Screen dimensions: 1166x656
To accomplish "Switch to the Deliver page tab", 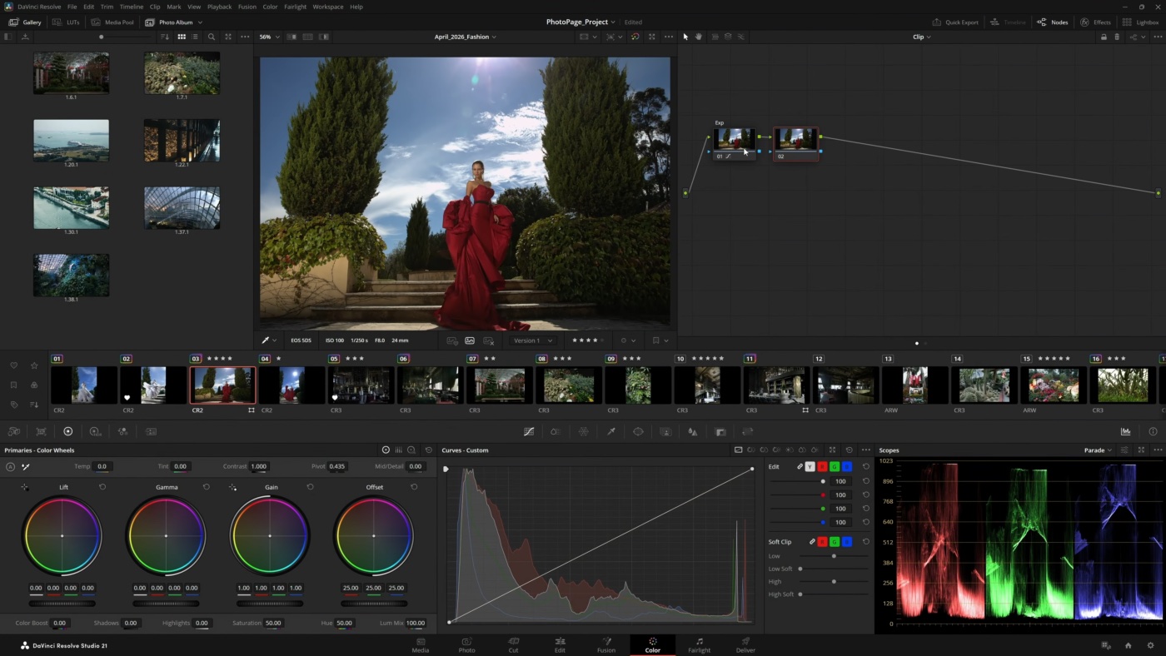I will 745,645.
